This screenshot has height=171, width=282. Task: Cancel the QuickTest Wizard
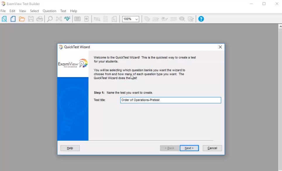coord(212,148)
